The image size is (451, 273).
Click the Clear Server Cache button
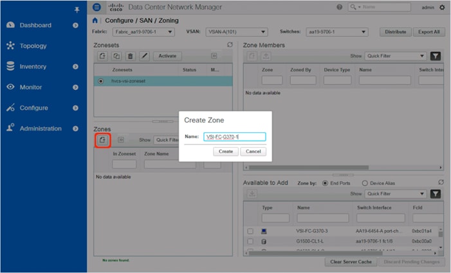[351, 262]
